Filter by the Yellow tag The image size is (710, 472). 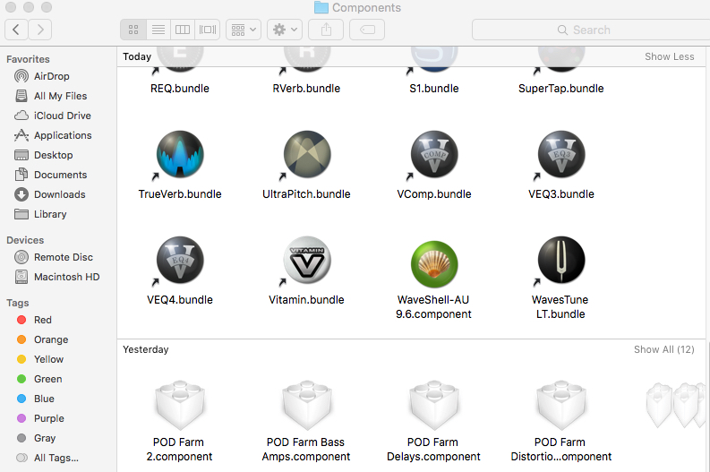[x=40, y=359]
